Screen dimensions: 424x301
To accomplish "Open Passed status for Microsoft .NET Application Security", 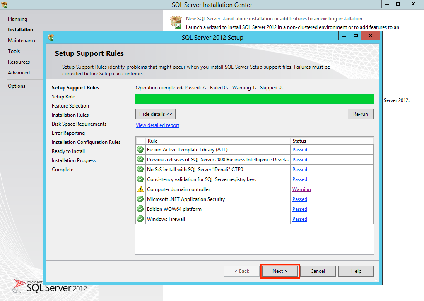I will pos(300,199).
